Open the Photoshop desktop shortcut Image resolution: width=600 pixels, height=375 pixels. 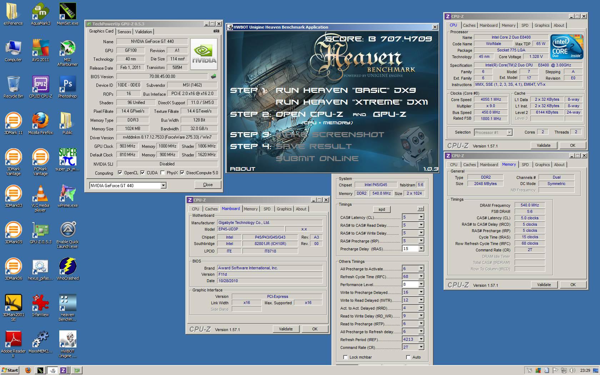67,87
